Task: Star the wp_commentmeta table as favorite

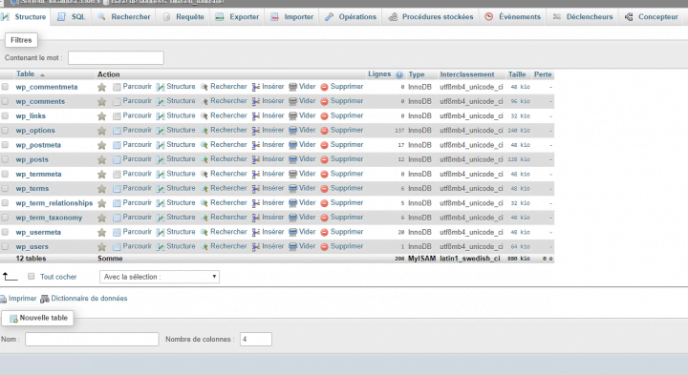Action: point(102,87)
